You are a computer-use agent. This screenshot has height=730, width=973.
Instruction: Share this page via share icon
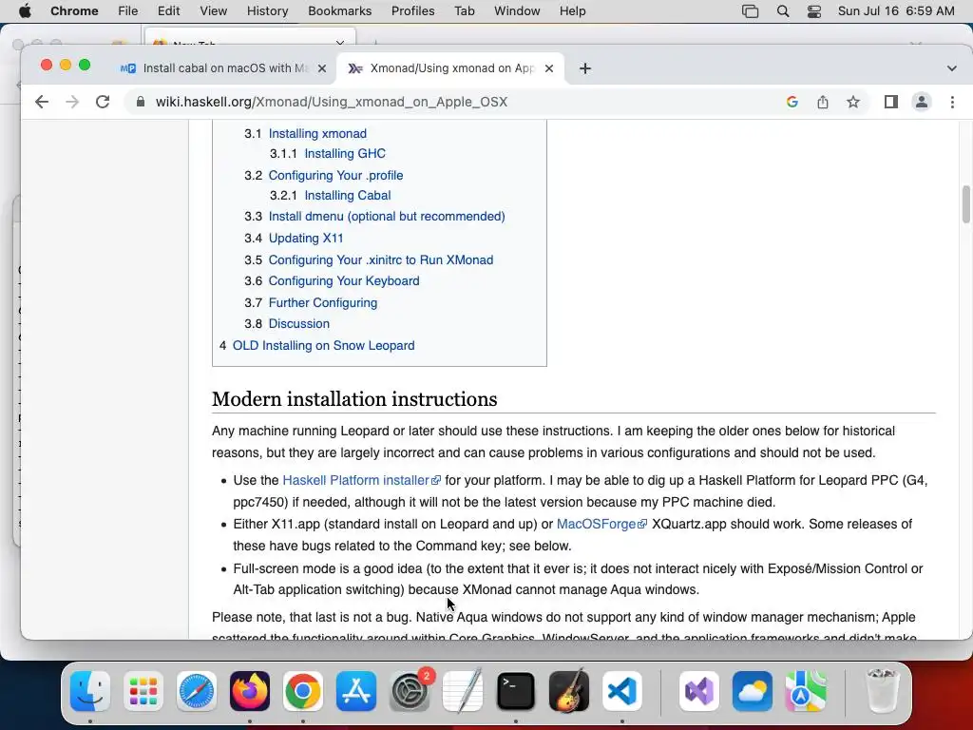tap(823, 102)
